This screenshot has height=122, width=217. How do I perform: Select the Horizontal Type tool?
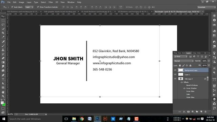[x=3, y=79]
